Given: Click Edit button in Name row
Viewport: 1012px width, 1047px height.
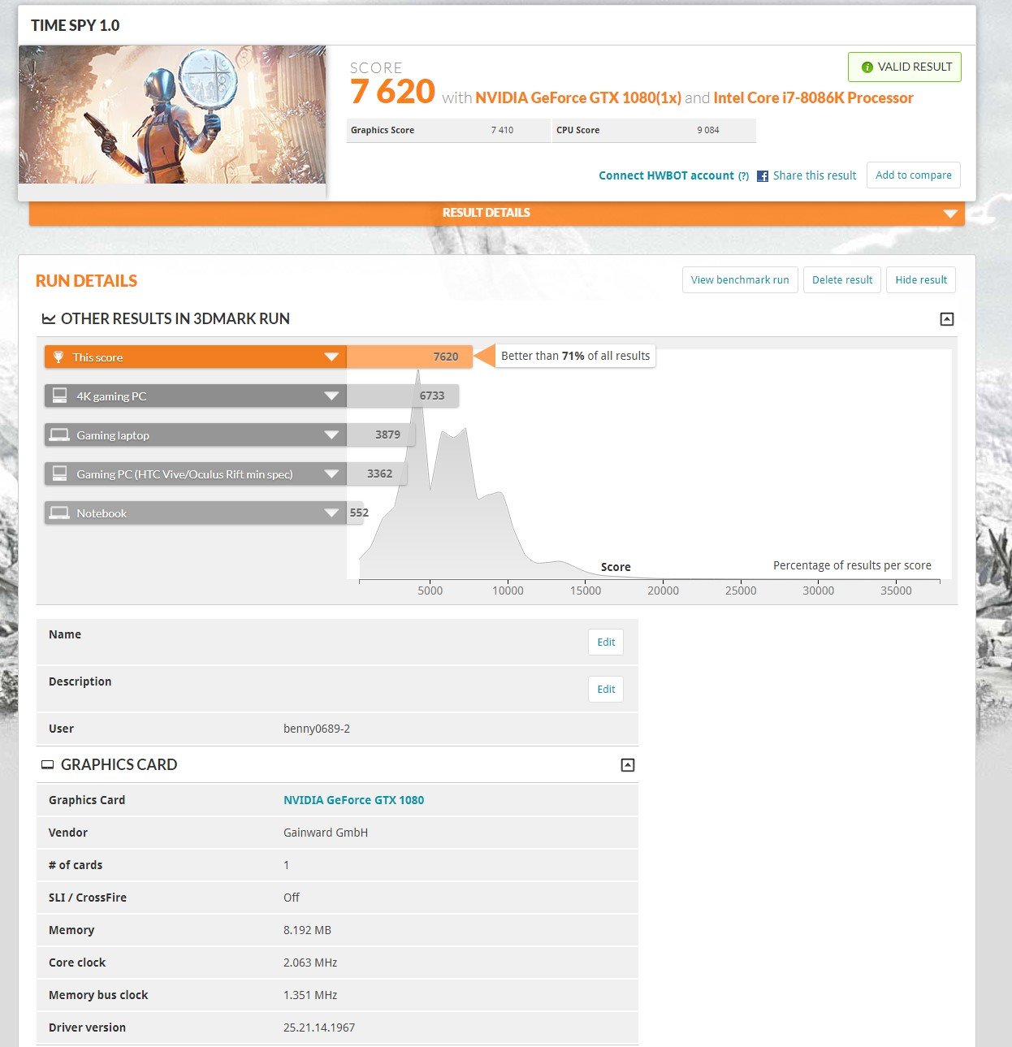Looking at the screenshot, I should coord(606,642).
